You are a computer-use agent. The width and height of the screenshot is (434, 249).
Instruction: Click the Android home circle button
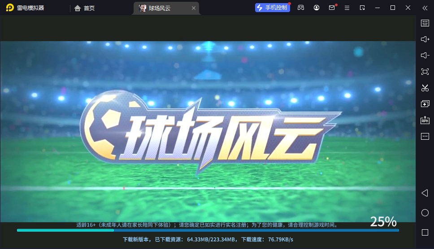(x=425, y=213)
